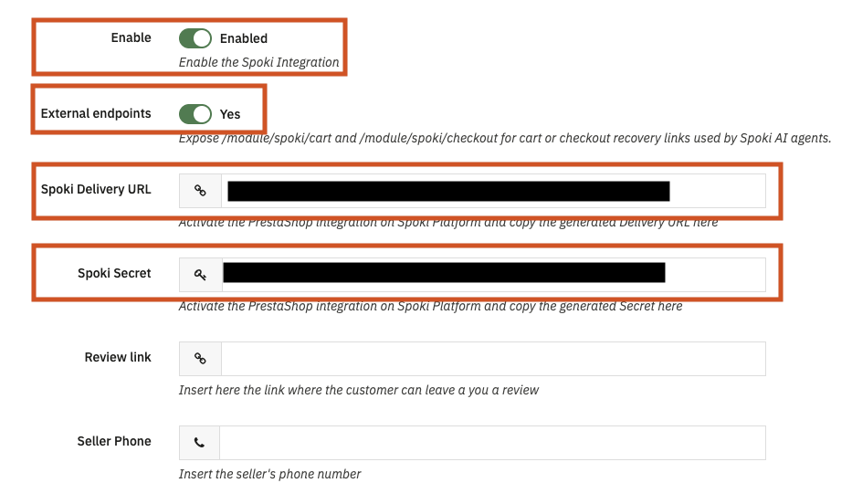Click the "Review link" label

pos(118,357)
